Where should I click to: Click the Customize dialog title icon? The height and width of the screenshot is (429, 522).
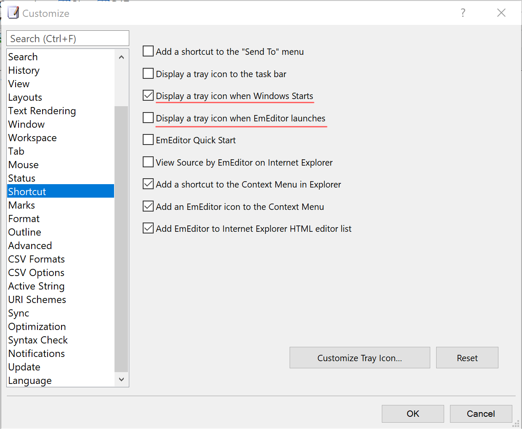point(13,13)
